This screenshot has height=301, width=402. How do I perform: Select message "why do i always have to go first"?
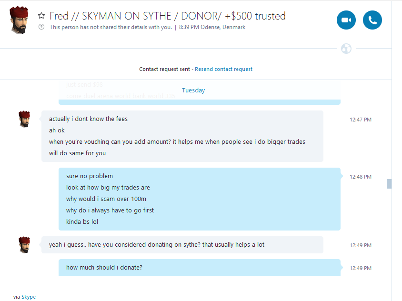(x=110, y=210)
